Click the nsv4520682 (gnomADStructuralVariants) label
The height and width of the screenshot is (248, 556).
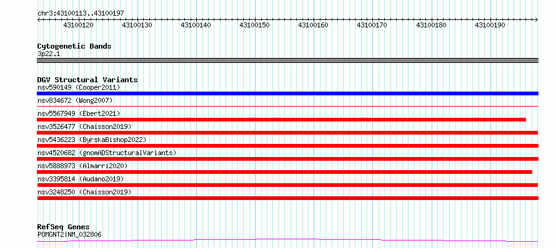[x=107, y=153]
